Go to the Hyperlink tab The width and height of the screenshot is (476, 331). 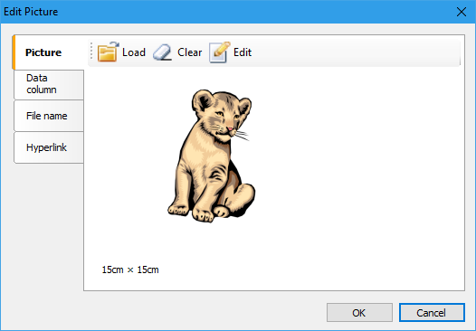coord(49,147)
